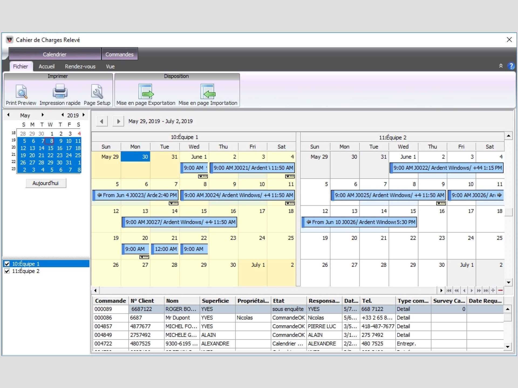The height and width of the screenshot is (388, 518).
Task: Click navigator previous record icon
Action: [x=464, y=290]
